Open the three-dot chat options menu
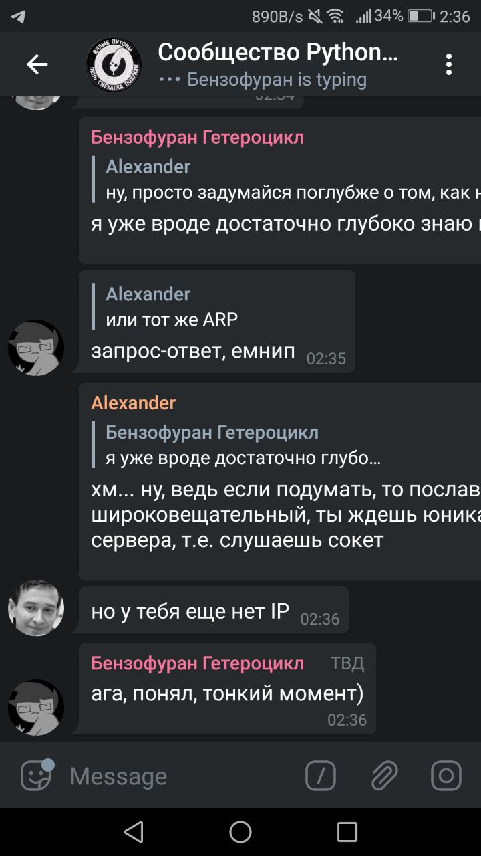This screenshot has width=481, height=856. tap(449, 64)
